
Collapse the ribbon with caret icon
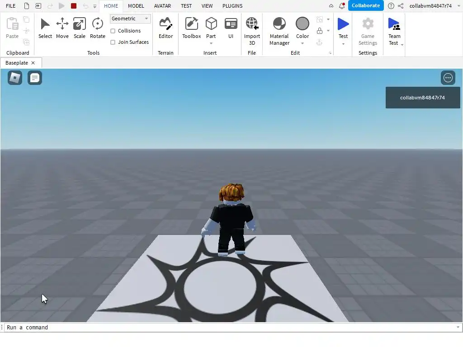(331, 6)
